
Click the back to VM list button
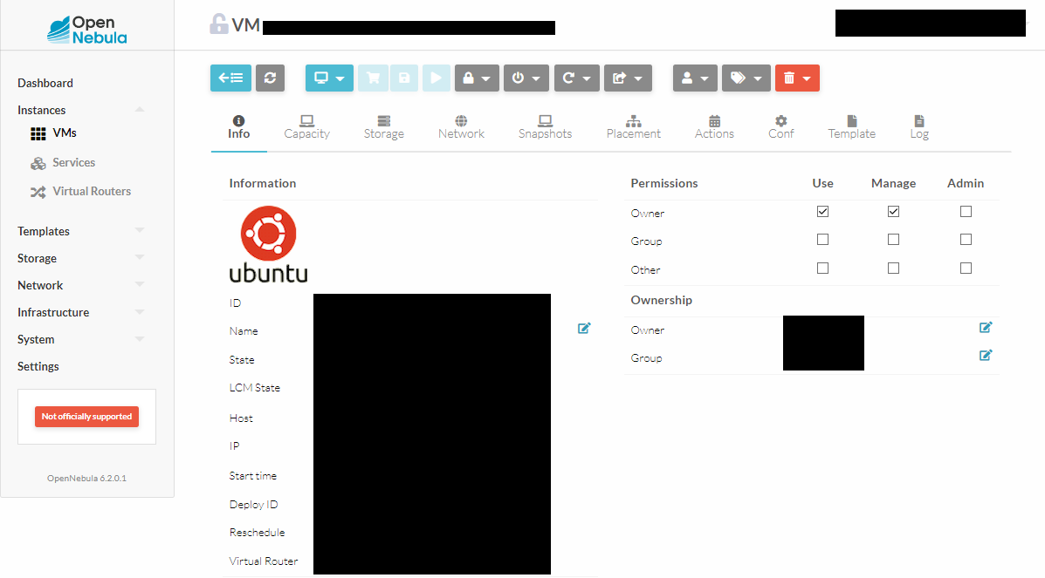[x=230, y=78]
